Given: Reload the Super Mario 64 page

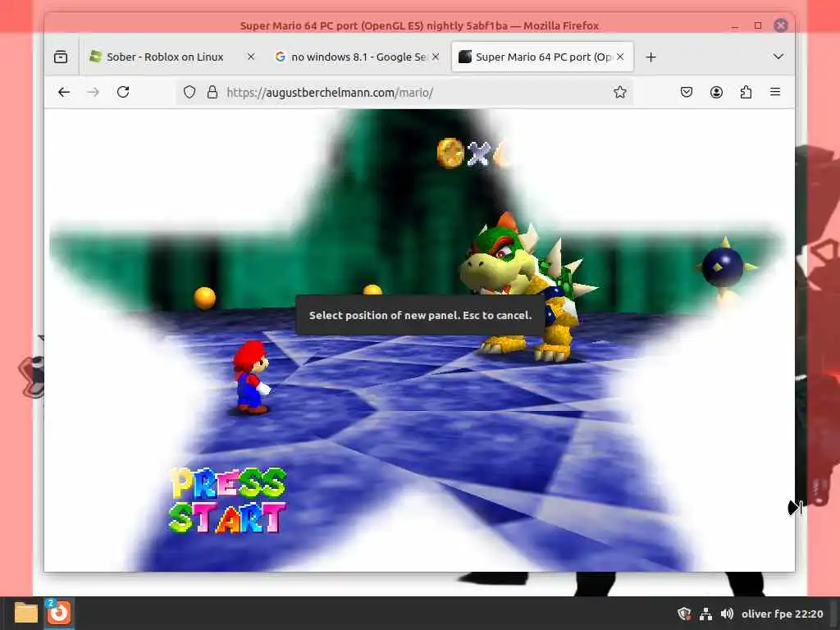Looking at the screenshot, I should click(123, 92).
